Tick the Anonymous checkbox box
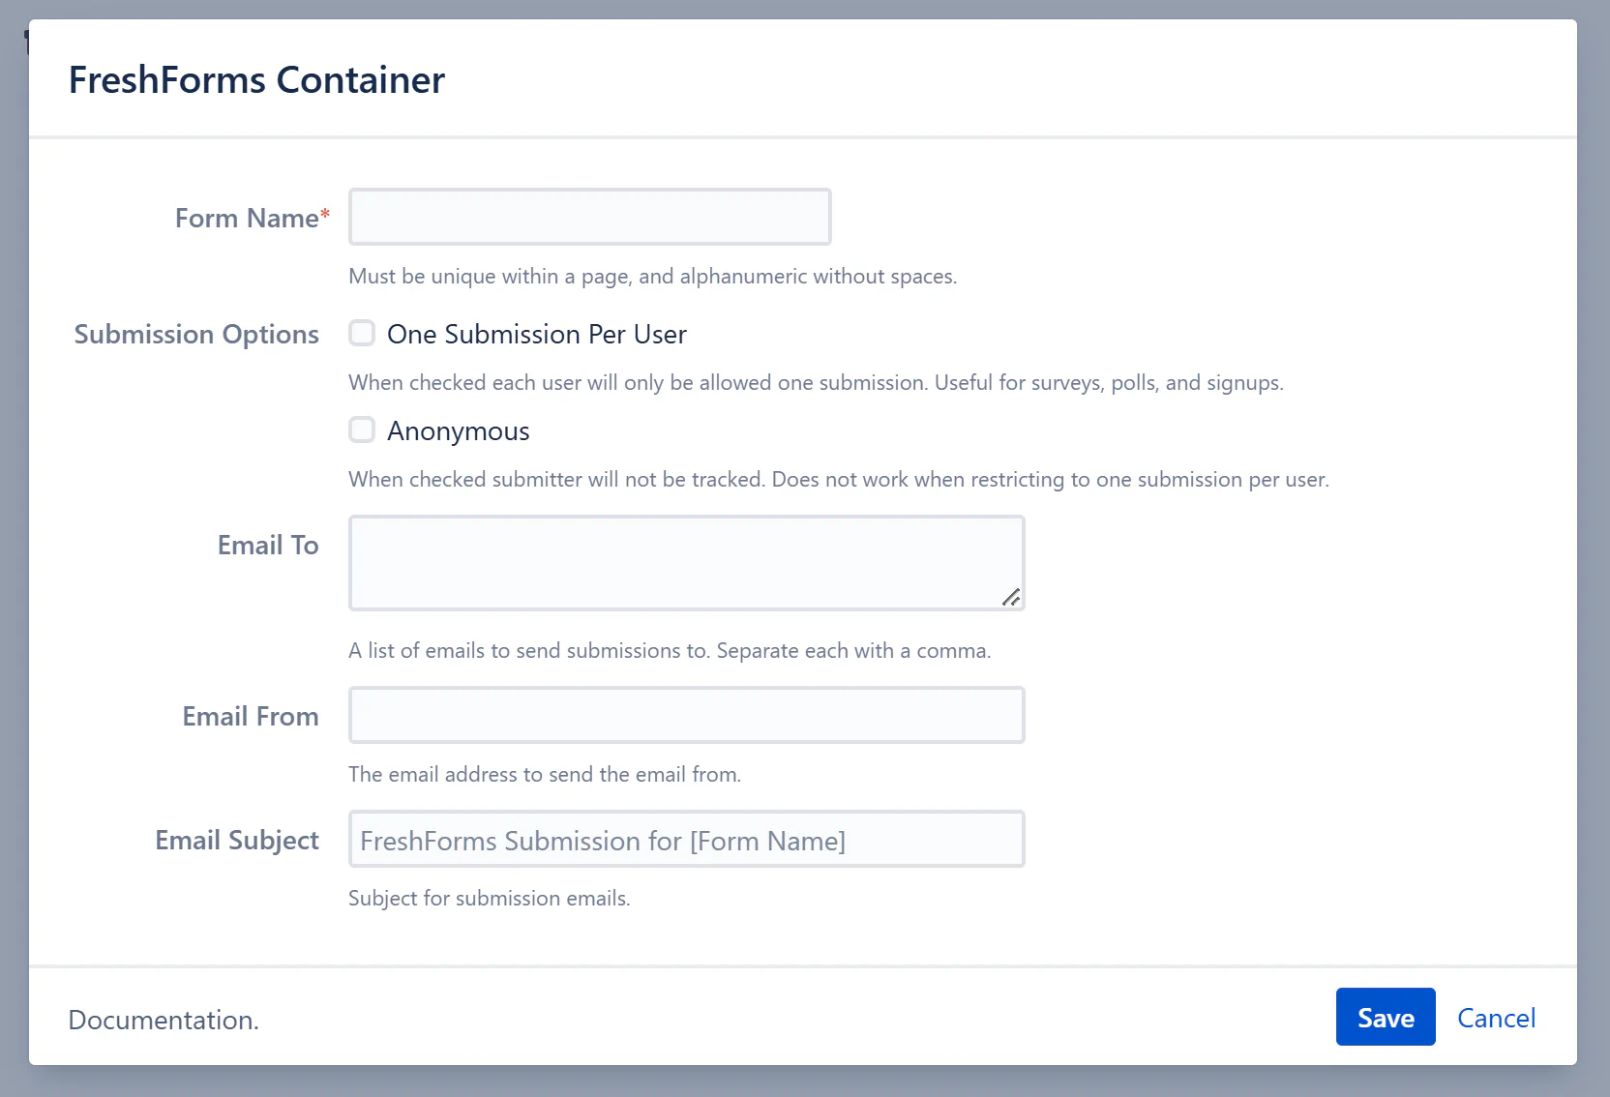 point(362,430)
